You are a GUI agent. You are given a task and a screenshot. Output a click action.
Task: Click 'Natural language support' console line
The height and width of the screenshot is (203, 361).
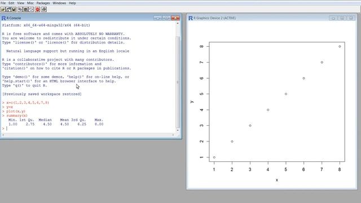[68, 51]
